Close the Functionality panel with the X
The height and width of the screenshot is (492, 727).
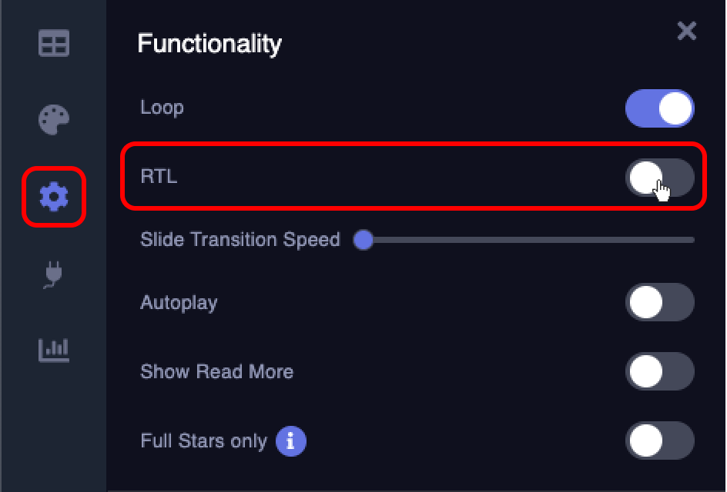click(x=687, y=31)
